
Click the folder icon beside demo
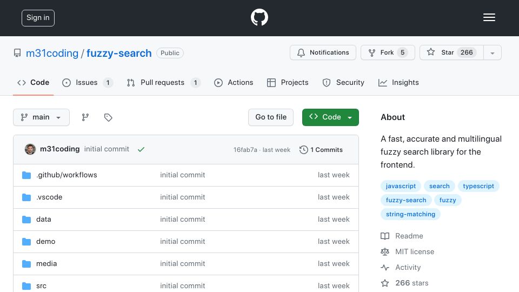click(26, 242)
